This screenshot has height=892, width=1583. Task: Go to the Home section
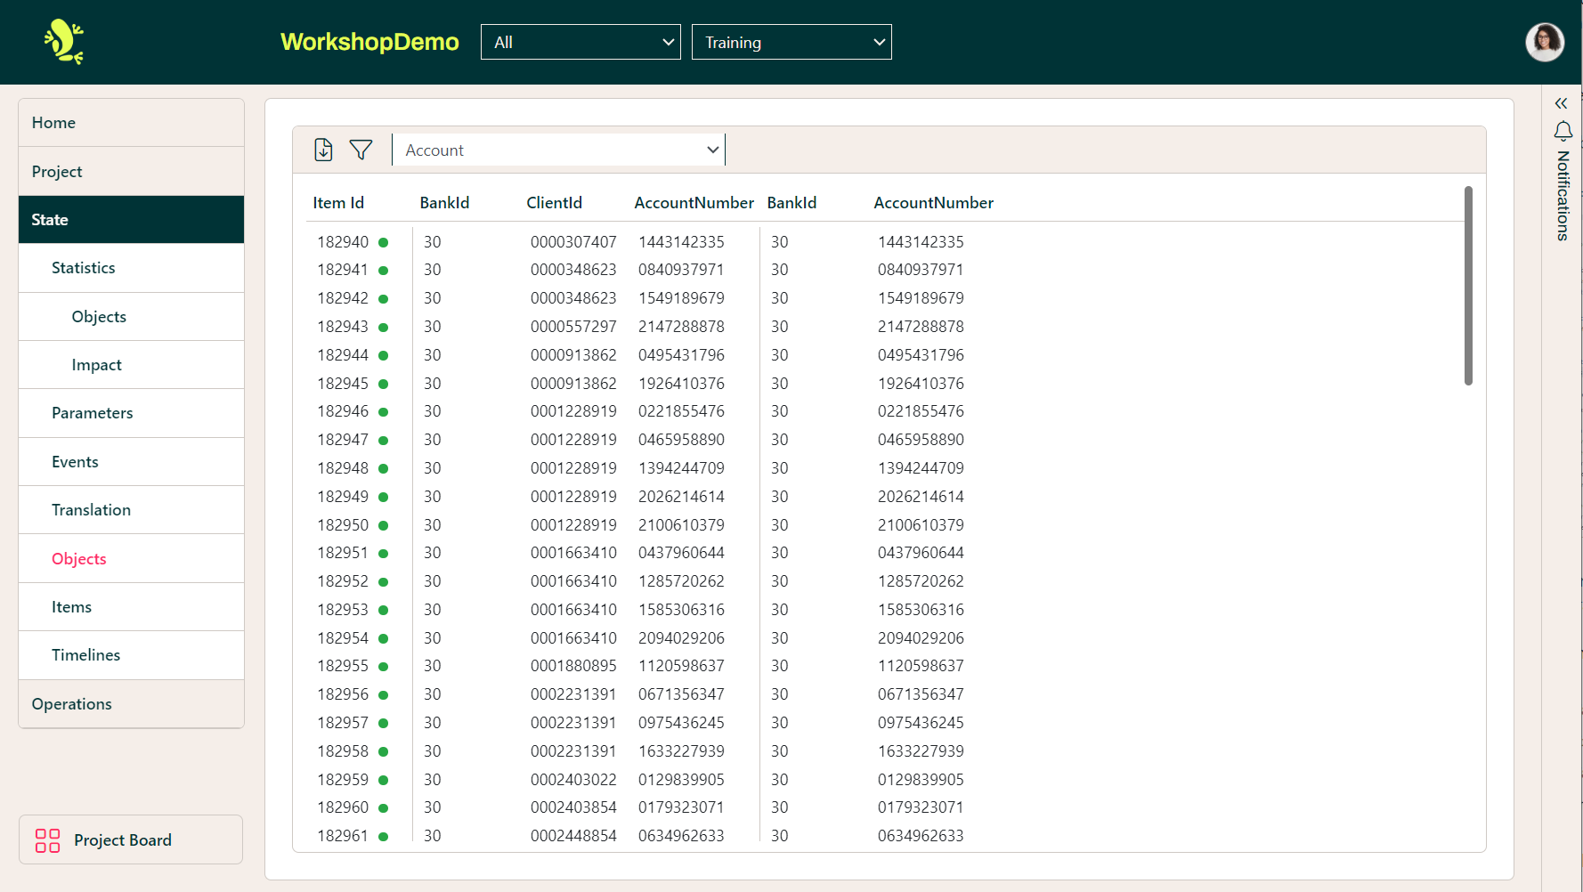53,123
